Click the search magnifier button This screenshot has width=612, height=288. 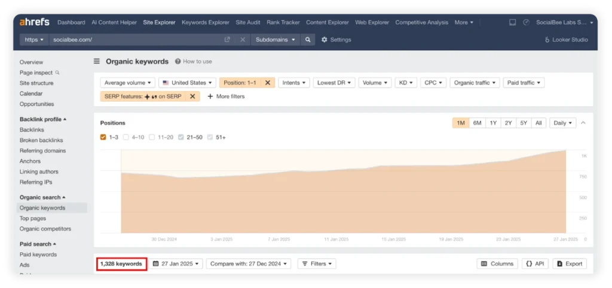point(308,39)
